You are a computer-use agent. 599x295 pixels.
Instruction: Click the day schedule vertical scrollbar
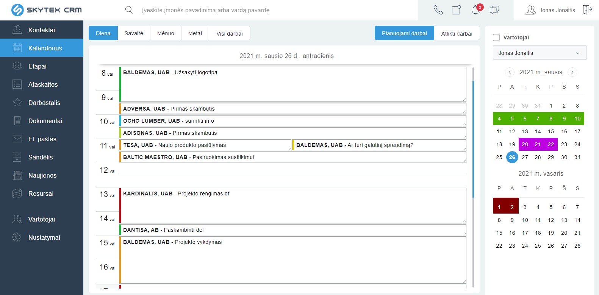pos(473,139)
